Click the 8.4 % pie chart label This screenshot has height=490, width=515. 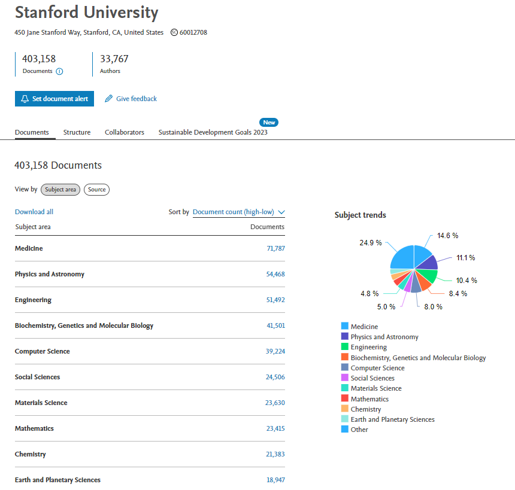click(x=458, y=294)
